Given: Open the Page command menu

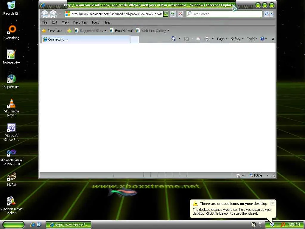Looking at the screenshot, I should coord(222,39).
